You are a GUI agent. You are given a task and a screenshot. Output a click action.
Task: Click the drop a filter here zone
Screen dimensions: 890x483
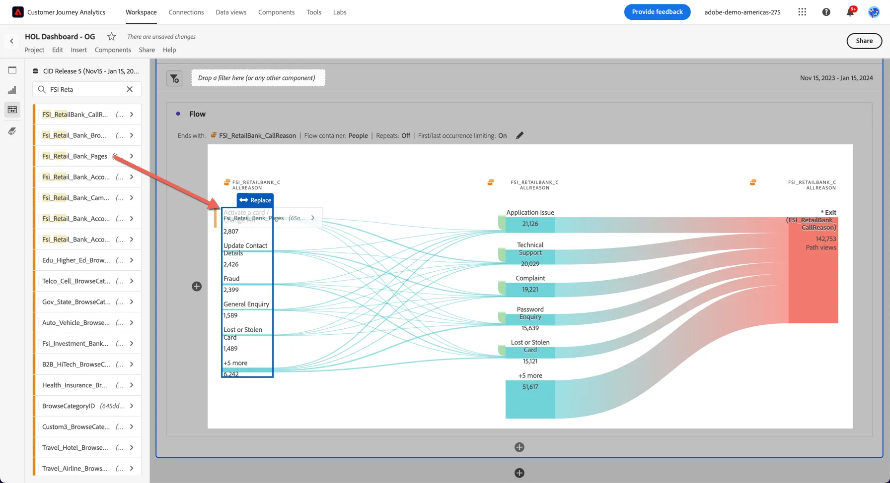(x=258, y=78)
